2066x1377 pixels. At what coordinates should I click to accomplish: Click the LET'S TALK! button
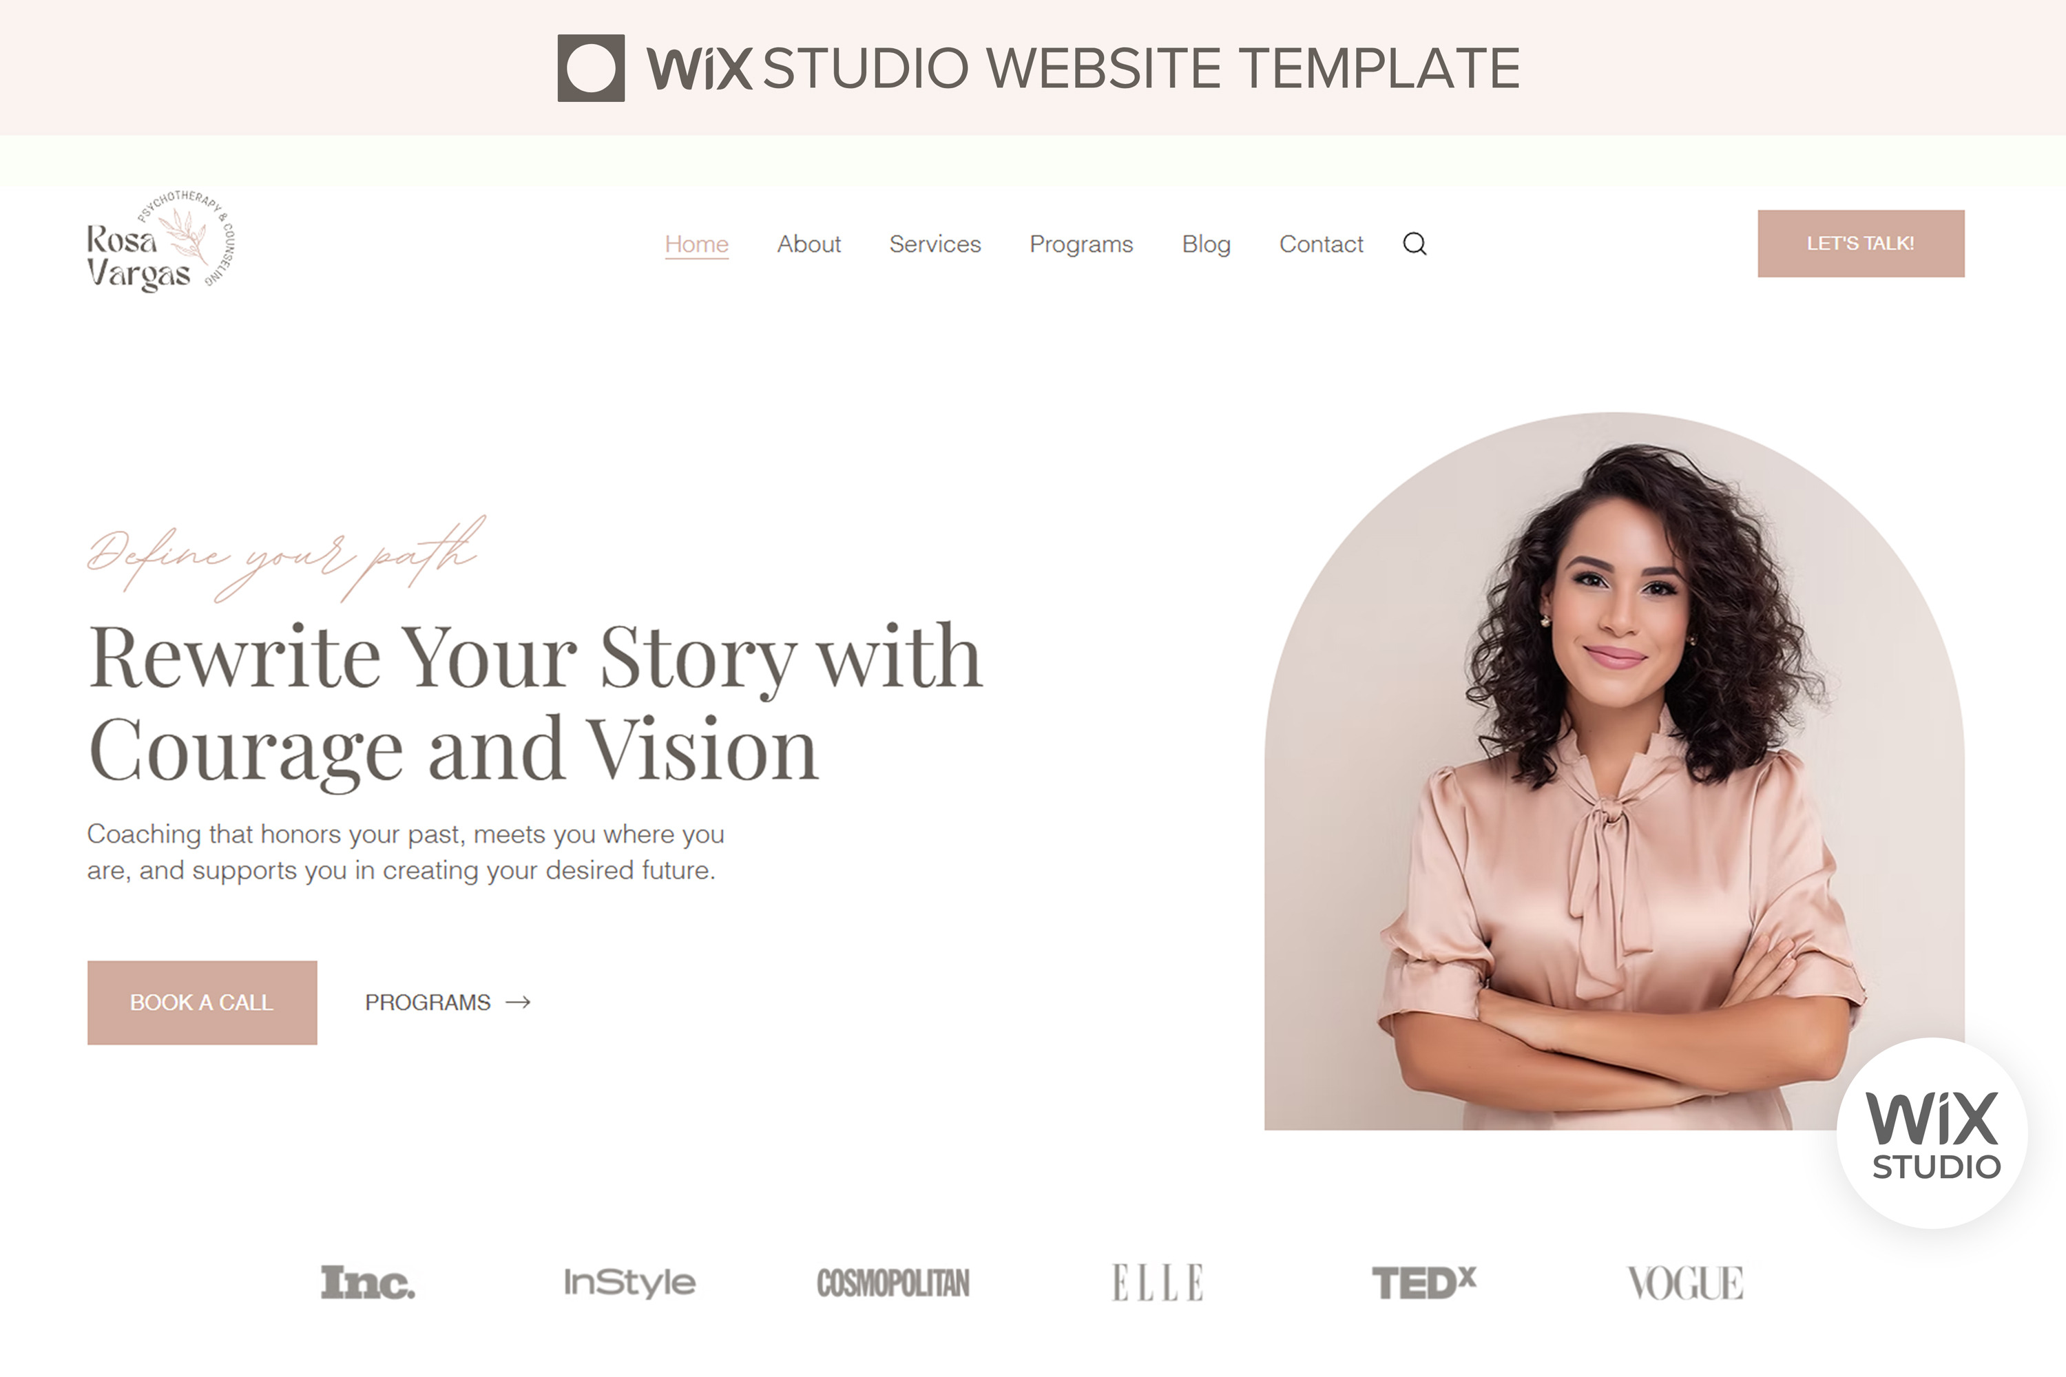coord(1861,243)
